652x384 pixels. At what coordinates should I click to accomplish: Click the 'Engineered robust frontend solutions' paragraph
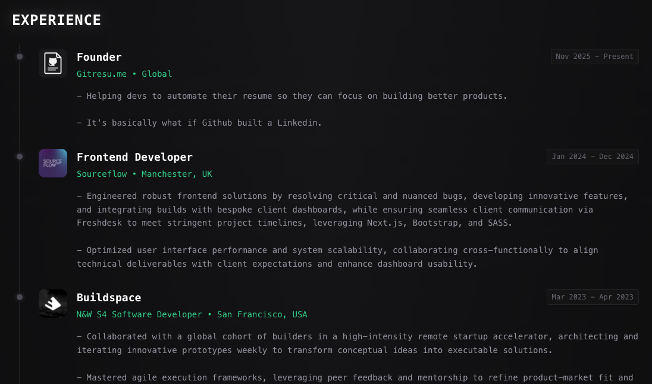click(352, 209)
